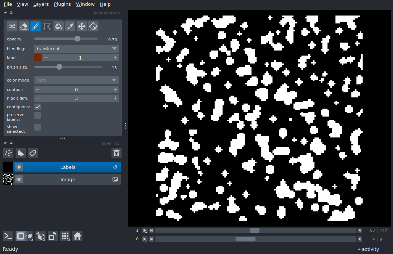Play animation along axis 0
Viewport: 393px width, 254px height.
[x=145, y=239]
